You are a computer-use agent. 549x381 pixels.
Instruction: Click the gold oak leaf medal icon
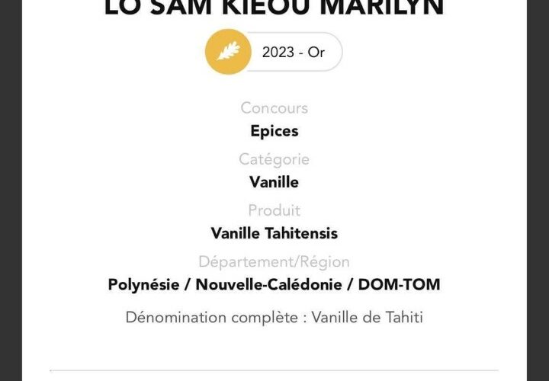coord(228,52)
